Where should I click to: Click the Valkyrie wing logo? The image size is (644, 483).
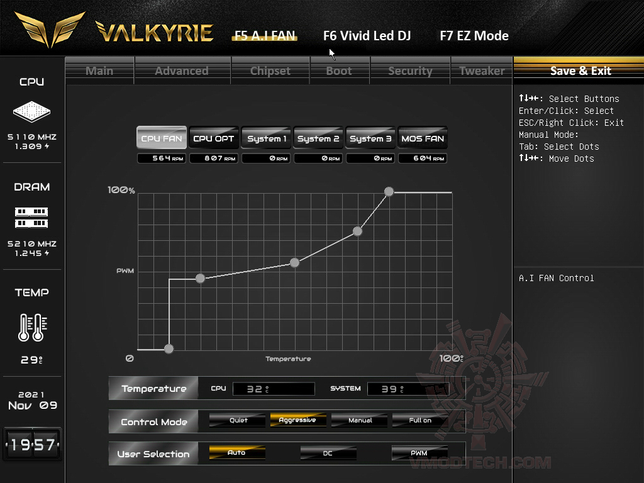click(50, 29)
